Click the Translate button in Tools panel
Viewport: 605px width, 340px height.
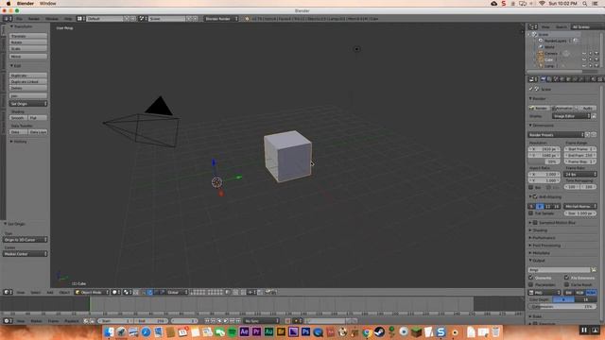pos(28,36)
